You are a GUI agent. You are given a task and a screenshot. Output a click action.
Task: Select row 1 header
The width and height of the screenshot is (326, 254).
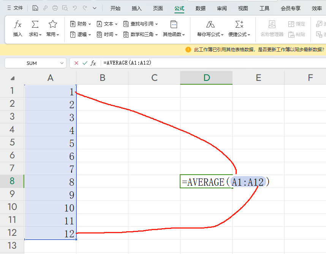click(12, 91)
